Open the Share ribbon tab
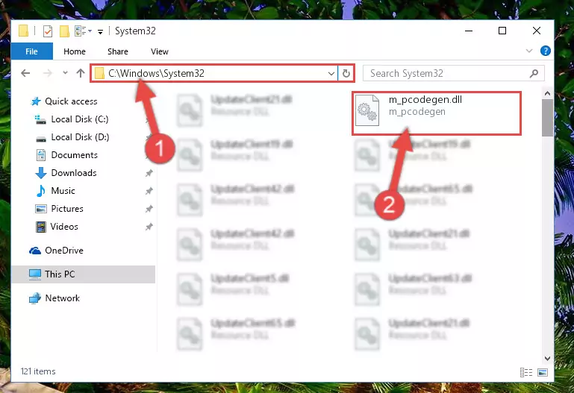Image resolution: width=574 pixels, height=393 pixels. 118,51
